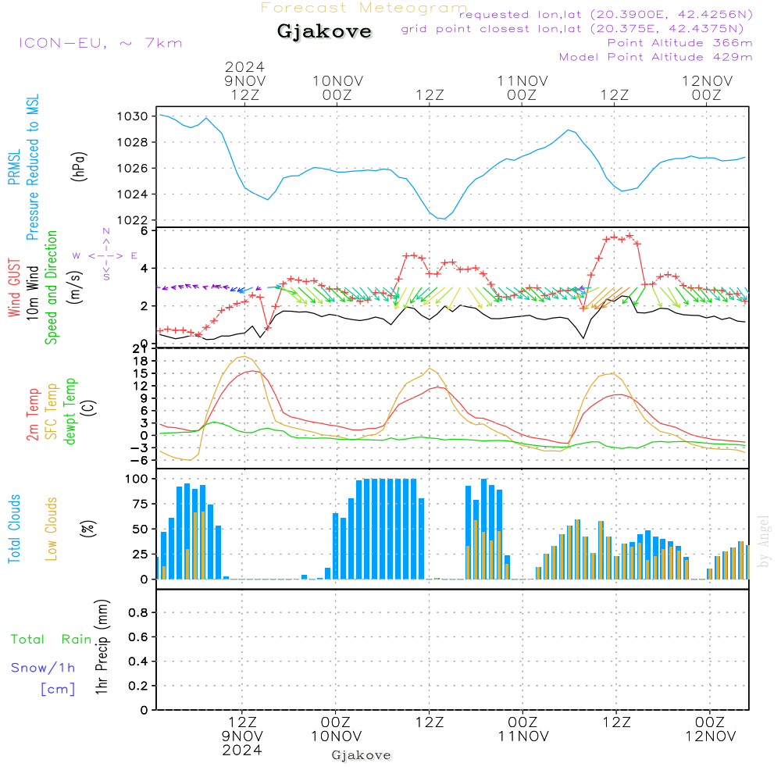Click top axis label '11NOV 00Z'
This screenshot has height=781, width=781.
click(x=522, y=87)
